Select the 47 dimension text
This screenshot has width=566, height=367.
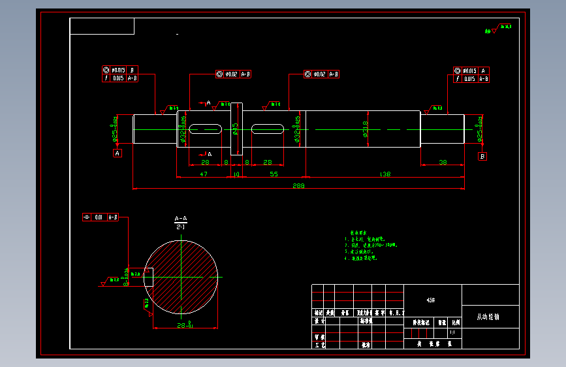pos(204,174)
